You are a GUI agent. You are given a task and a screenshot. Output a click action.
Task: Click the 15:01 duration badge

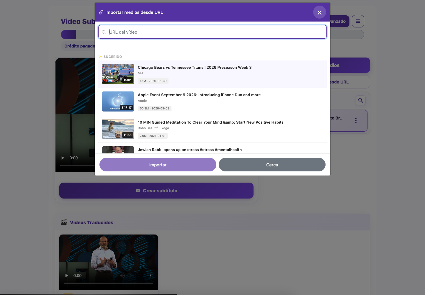point(127,80)
